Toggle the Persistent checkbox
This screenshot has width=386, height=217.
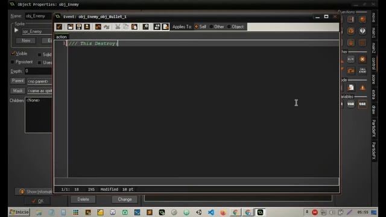pos(13,62)
